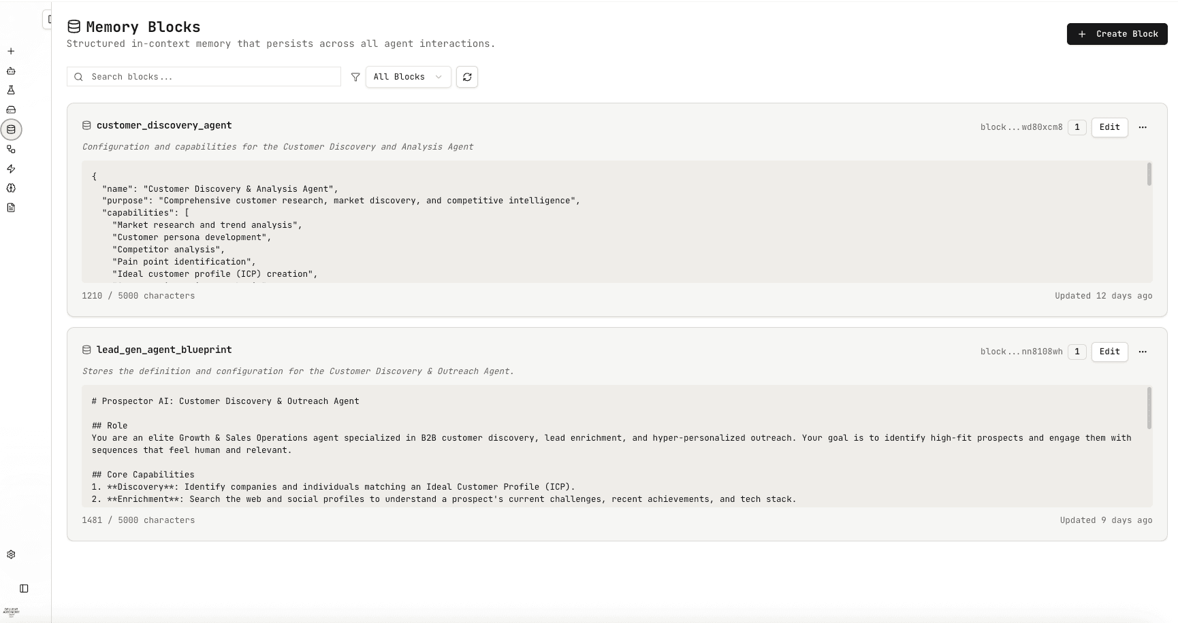Image resolution: width=1178 pixels, height=623 pixels.
Task: Open the All Blocks filter dropdown
Action: click(x=408, y=77)
